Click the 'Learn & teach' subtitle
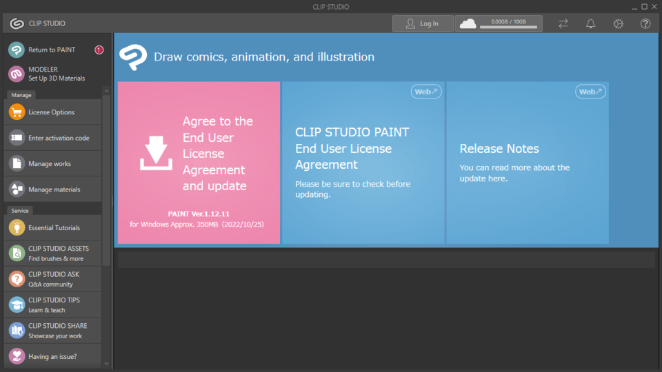Screen dimensions: 662x372 (x=47, y=310)
